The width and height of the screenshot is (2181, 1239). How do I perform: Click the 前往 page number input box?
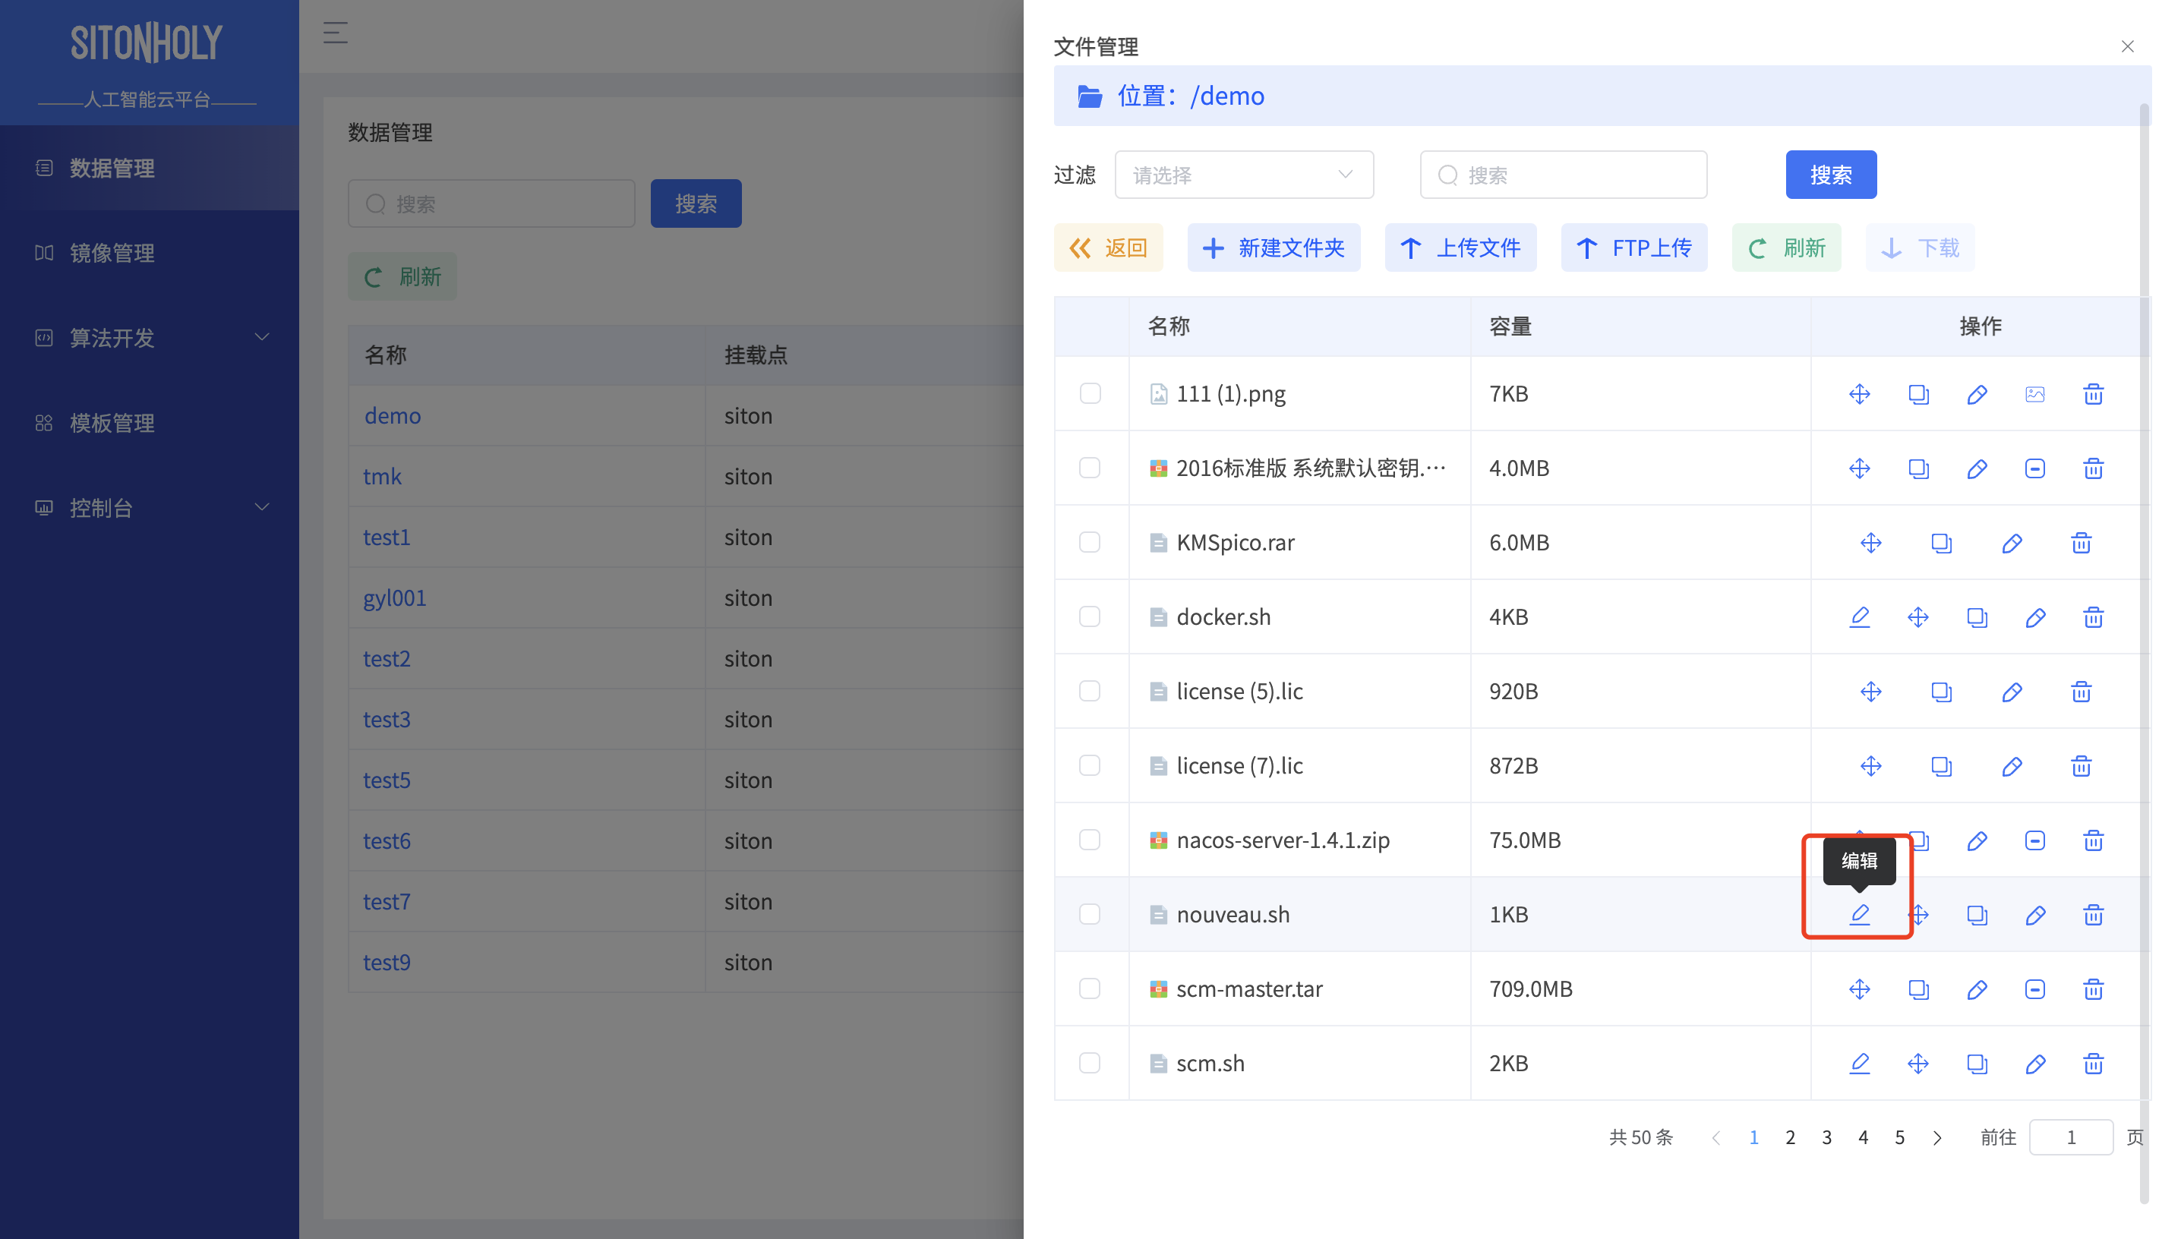pos(2070,1138)
